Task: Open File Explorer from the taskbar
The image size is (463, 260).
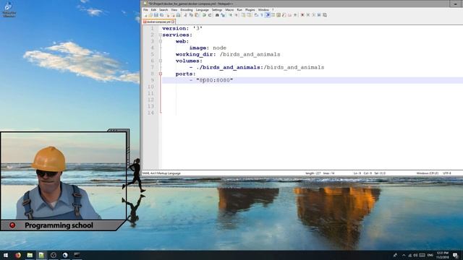Action: (x=30, y=255)
